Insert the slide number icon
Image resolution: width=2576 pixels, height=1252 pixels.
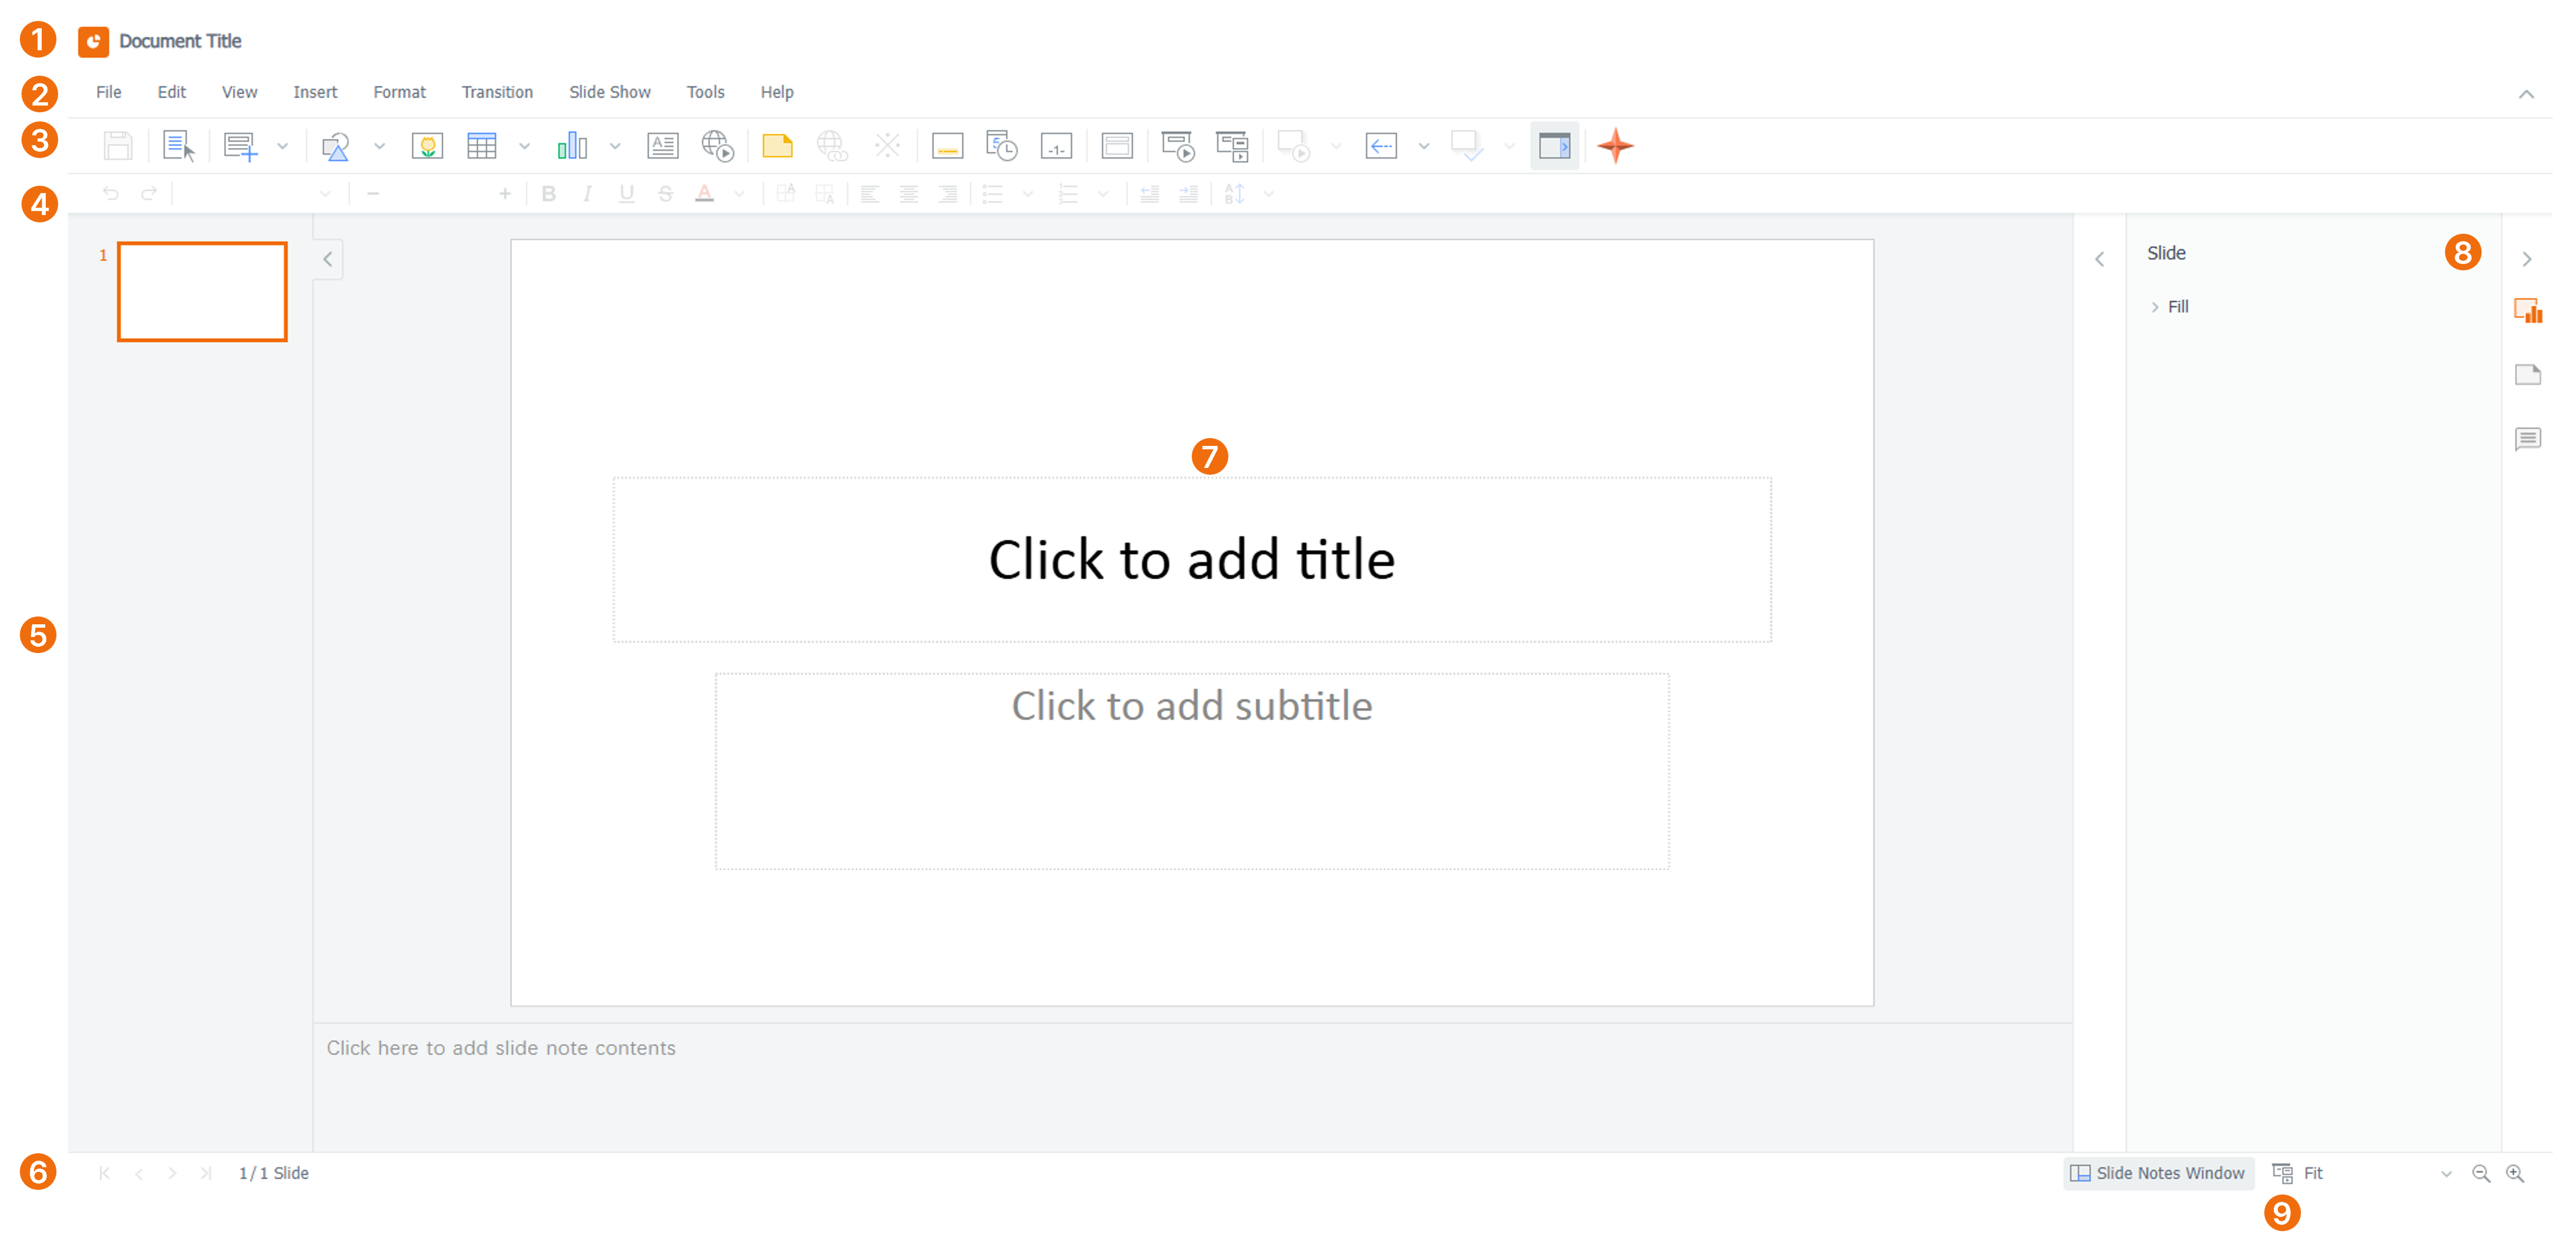(1056, 146)
